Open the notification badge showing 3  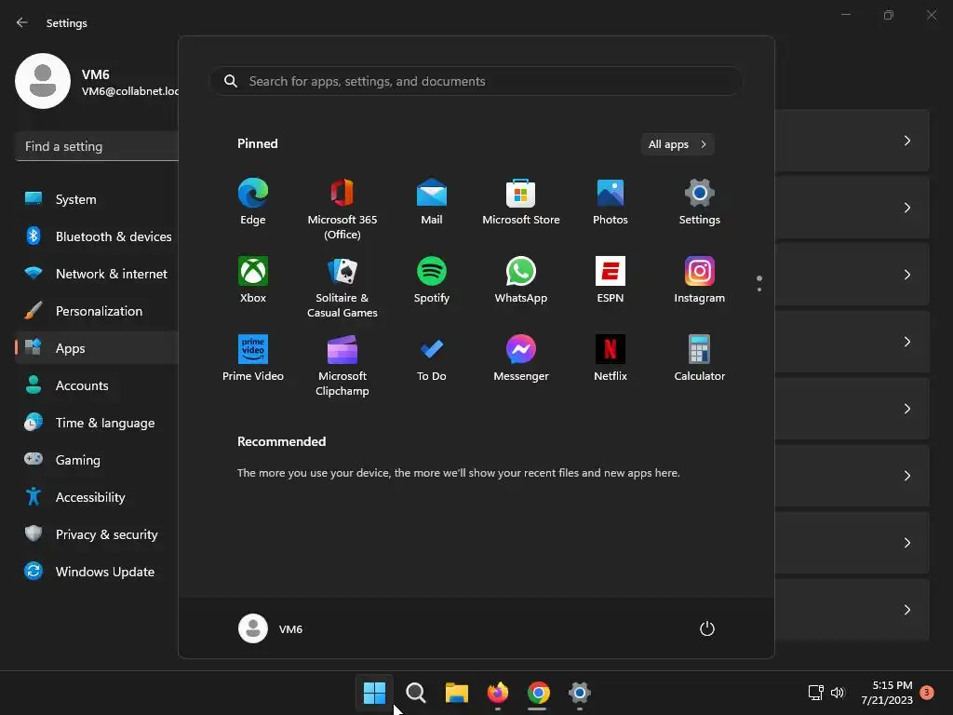pos(927,693)
